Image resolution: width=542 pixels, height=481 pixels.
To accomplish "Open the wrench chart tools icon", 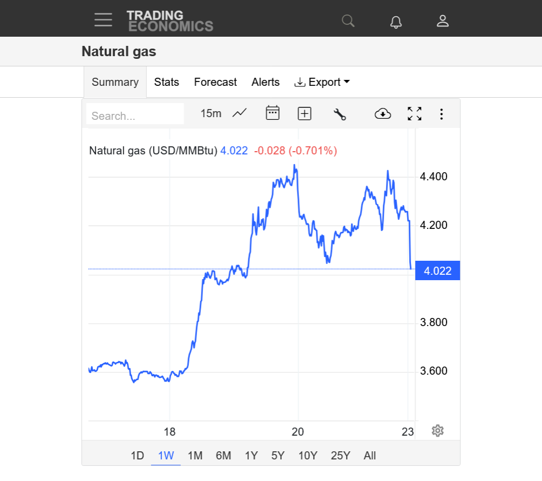I will point(340,114).
